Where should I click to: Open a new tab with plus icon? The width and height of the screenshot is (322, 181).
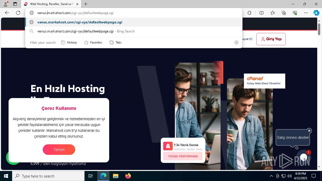[86, 4]
